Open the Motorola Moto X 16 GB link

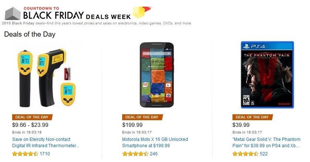tap(155, 142)
